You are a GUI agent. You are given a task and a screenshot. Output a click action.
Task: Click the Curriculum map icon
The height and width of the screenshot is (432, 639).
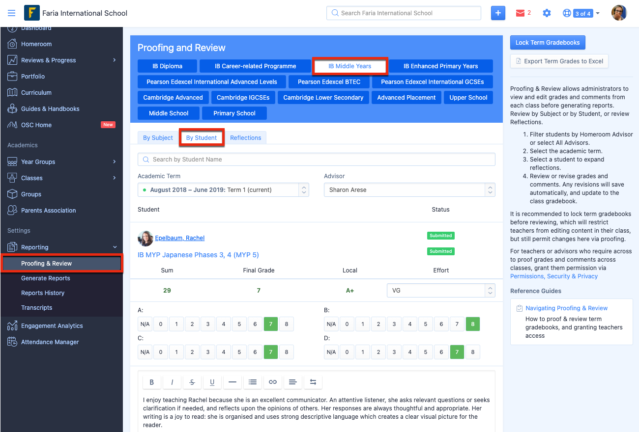(x=12, y=92)
